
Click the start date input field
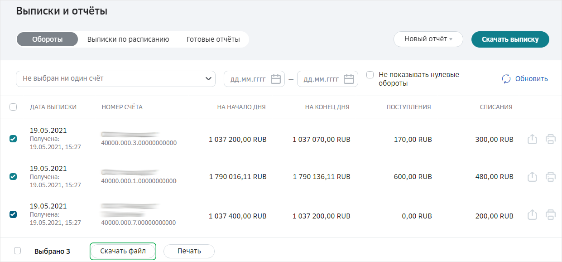click(254, 79)
